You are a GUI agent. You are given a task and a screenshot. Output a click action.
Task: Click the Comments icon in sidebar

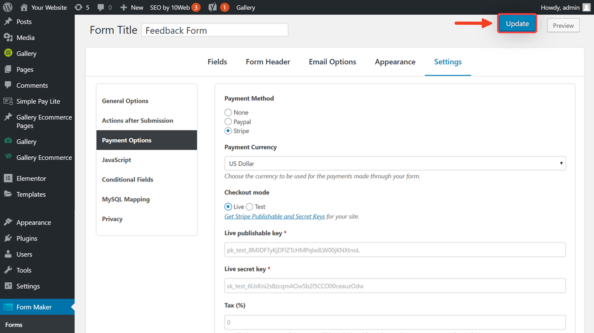pos(8,85)
